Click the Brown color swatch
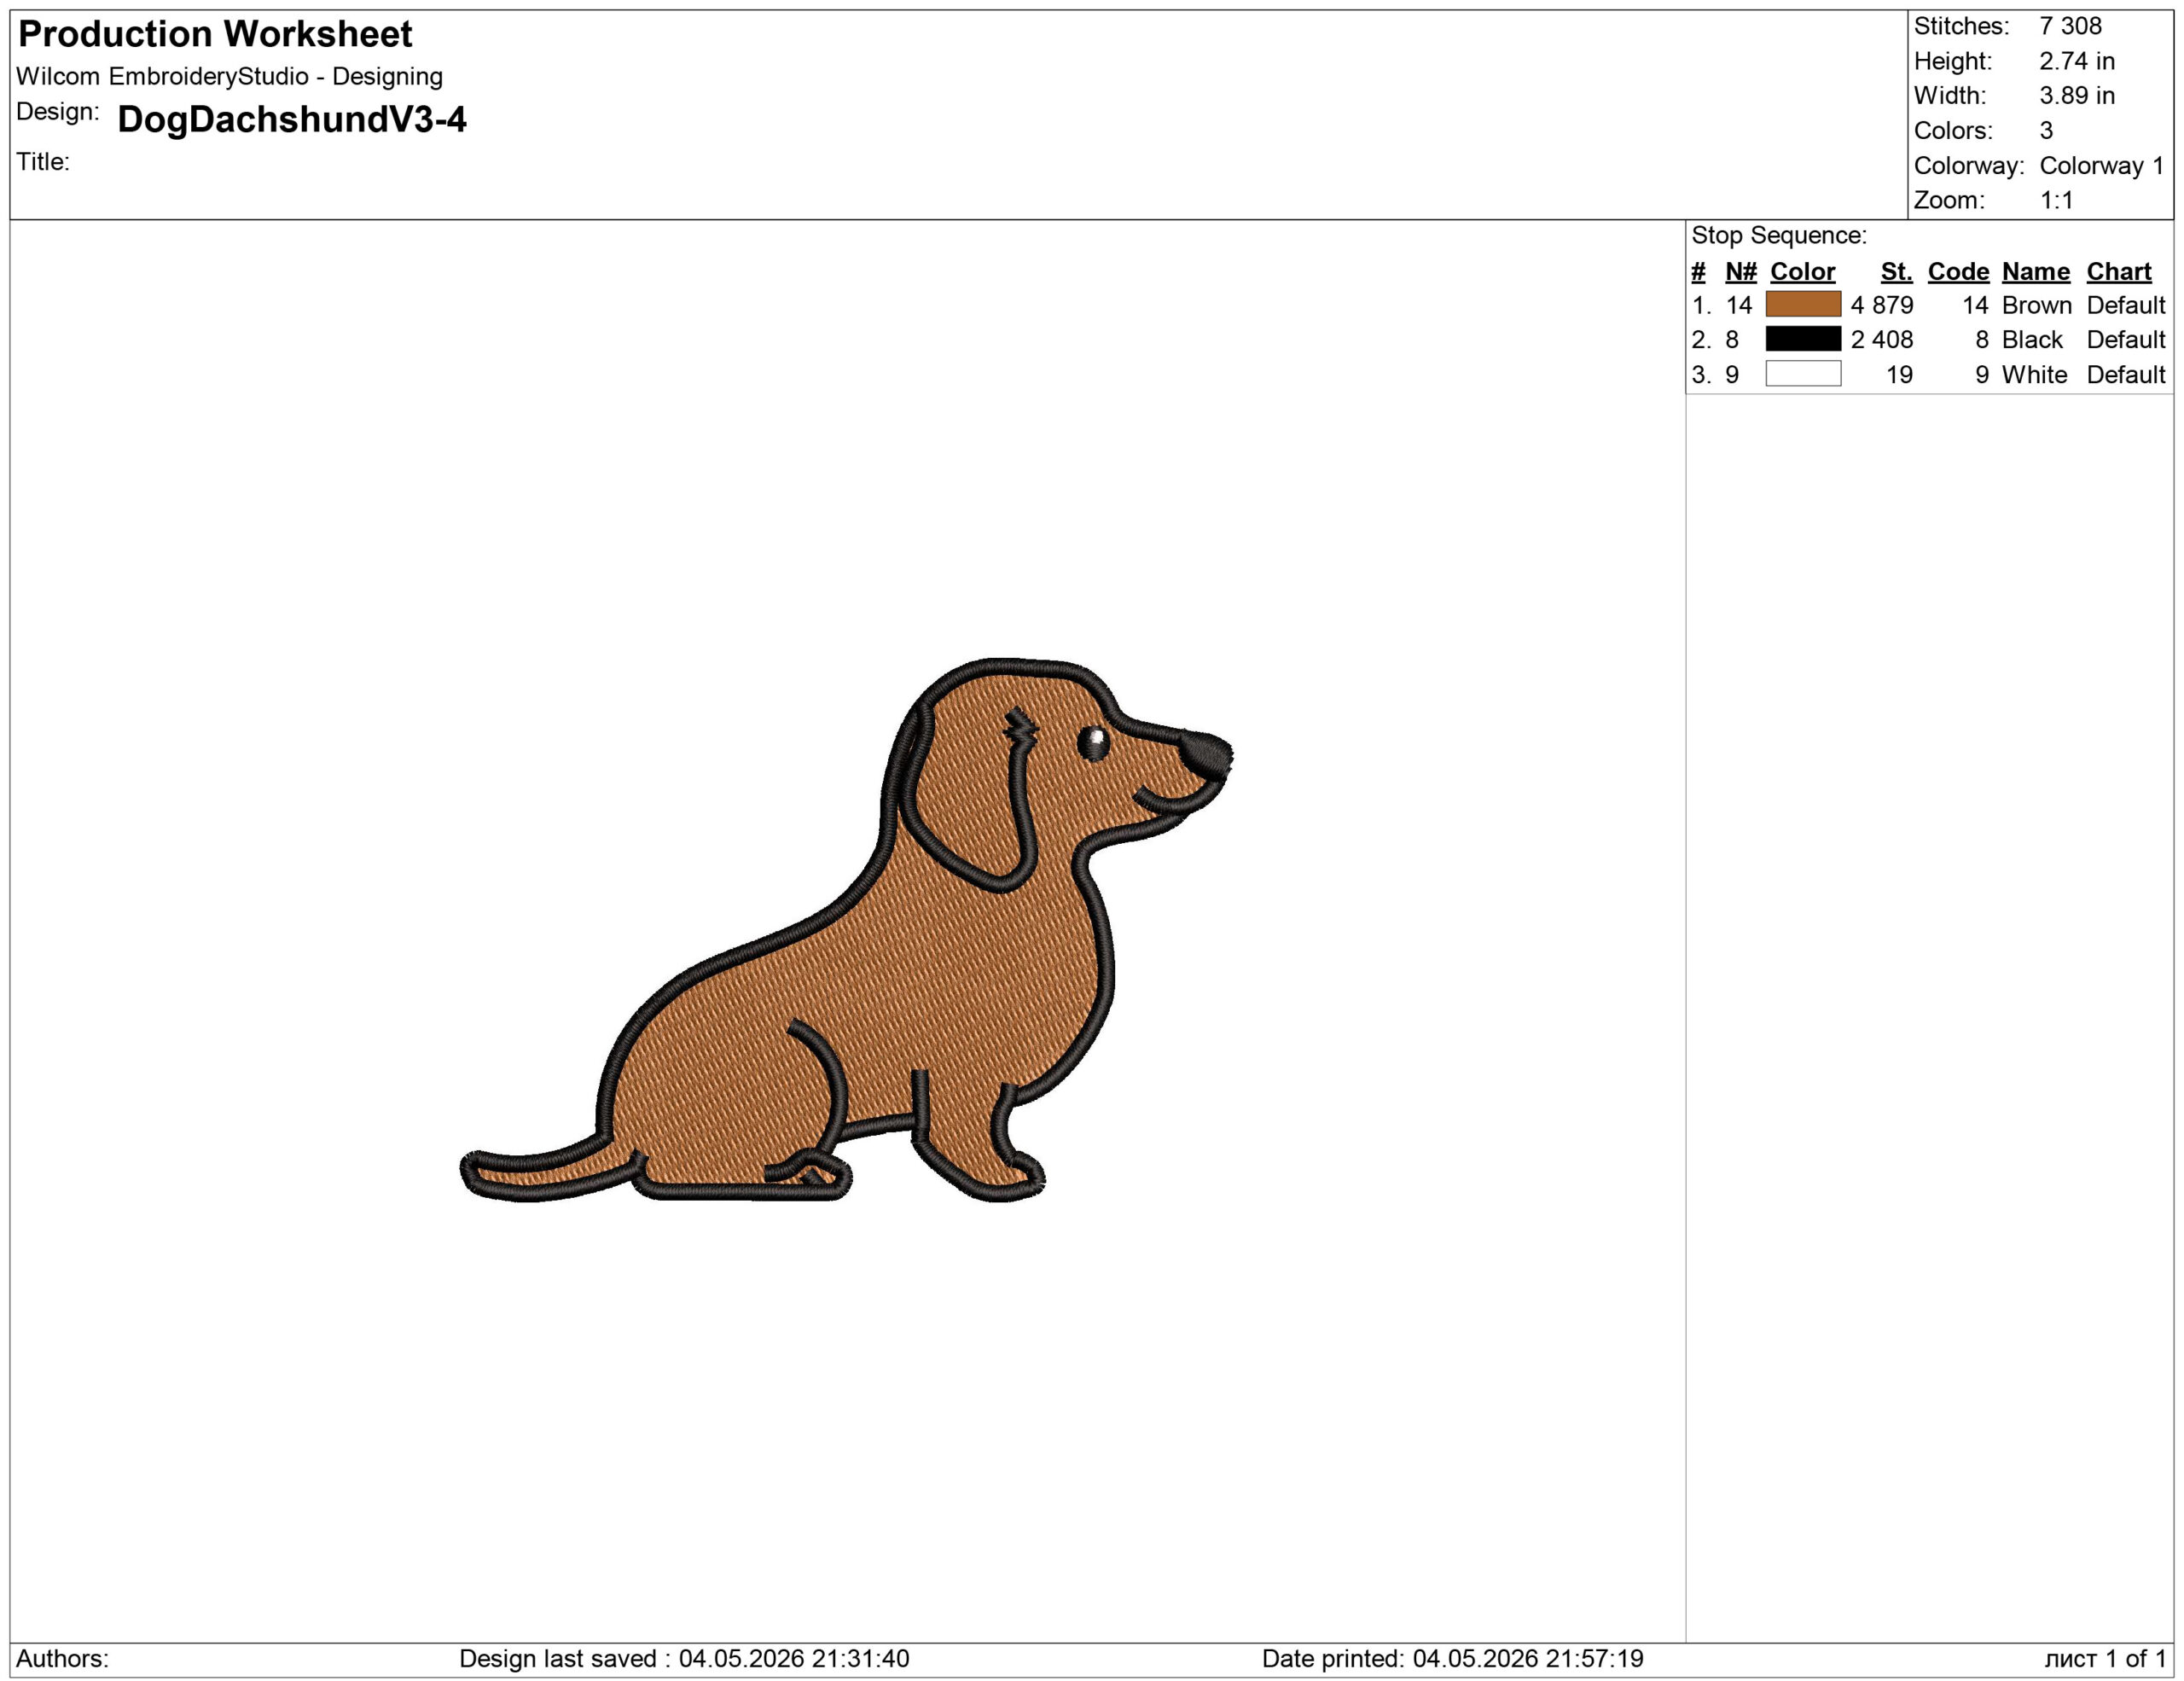Image resolution: width=2184 pixels, height=1681 pixels. (x=1803, y=304)
